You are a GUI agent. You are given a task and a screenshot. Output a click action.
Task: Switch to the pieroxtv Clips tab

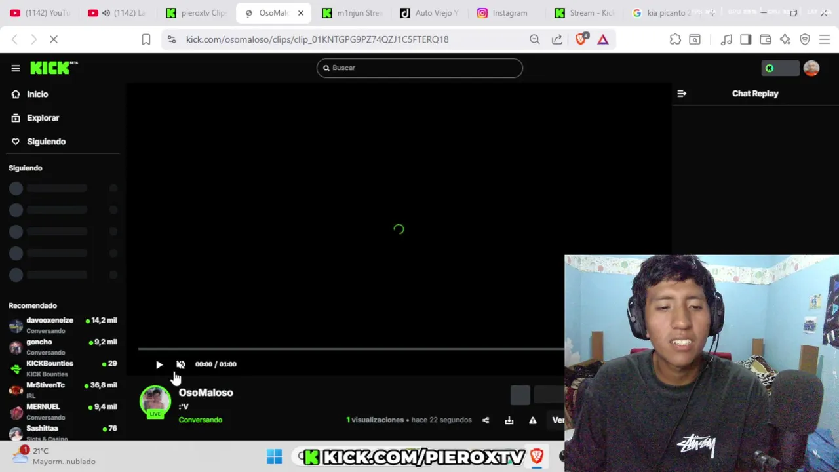pyautogui.click(x=195, y=13)
